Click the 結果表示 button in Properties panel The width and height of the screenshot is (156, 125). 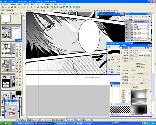[136, 87]
